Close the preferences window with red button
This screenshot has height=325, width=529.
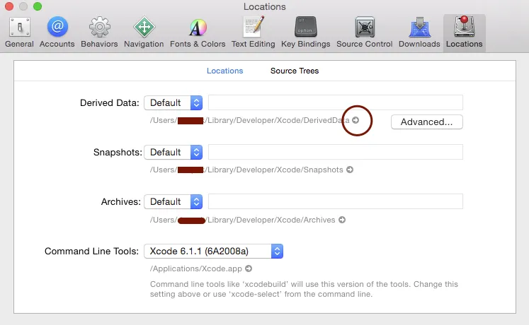click(x=9, y=6)
